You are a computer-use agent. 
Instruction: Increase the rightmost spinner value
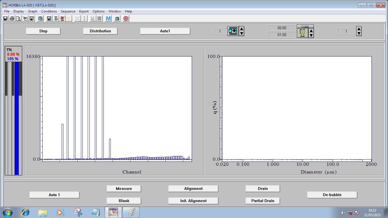click(x=358, y=29)
